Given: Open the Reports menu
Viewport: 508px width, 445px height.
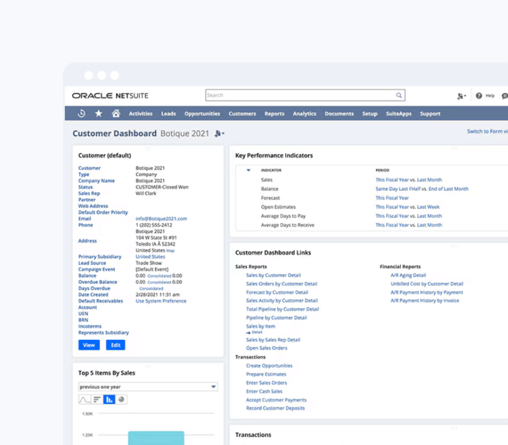Looking at the screenshot, I should (274, 113).
